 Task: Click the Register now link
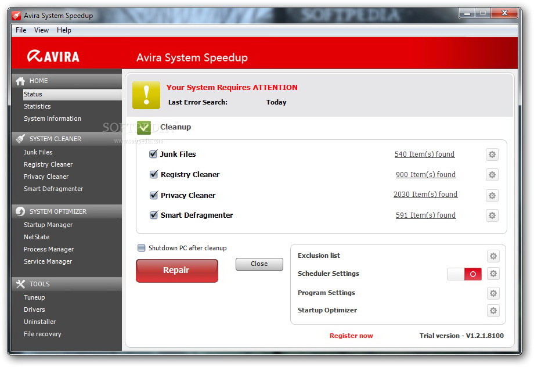351,336
